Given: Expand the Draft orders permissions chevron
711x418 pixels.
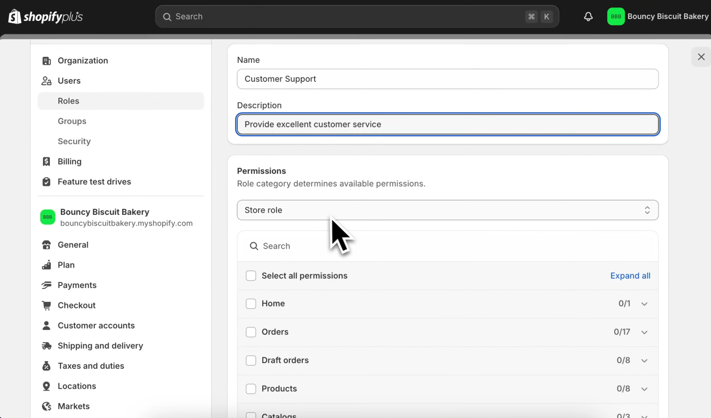Looking at the screenshot, I should pyautogui.click(x=644, y=361).
